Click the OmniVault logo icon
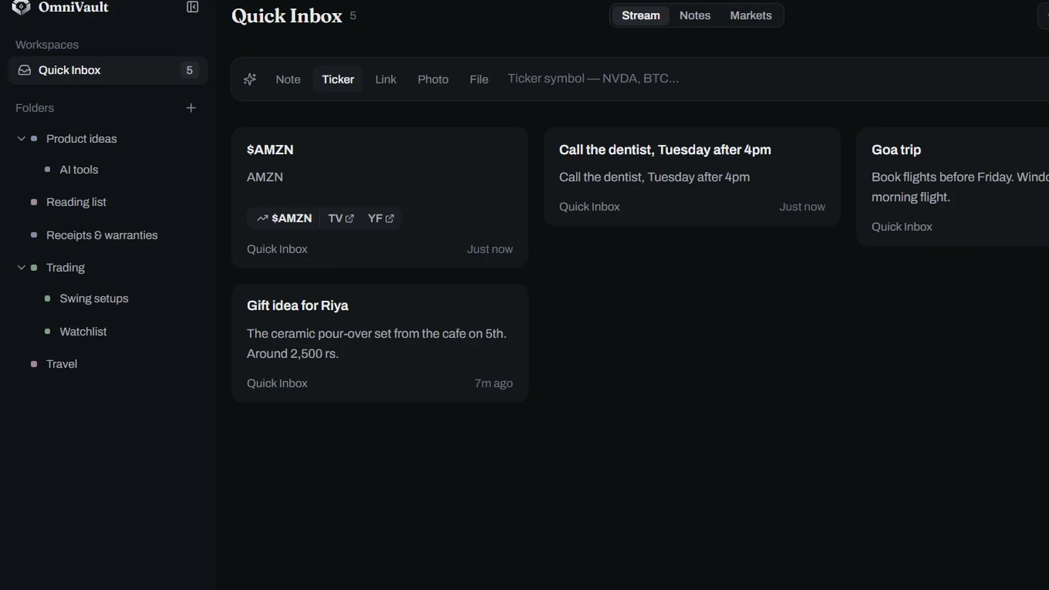Screen dimensions: 1049x590 (x=21, y=7)
